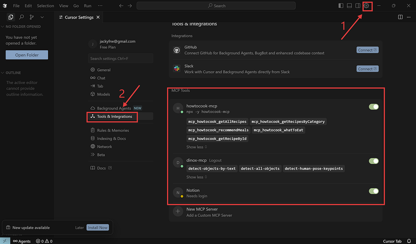Open the Source Control view icon

click(x=32, y=17)
